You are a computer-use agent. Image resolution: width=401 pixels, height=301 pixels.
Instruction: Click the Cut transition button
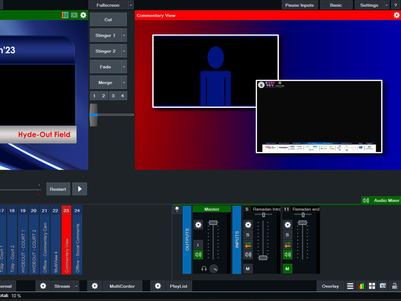(108, 19)
